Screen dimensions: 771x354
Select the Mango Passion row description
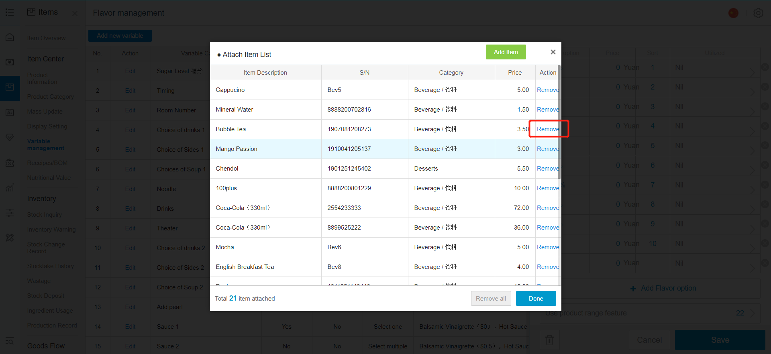tap(237, 149)
